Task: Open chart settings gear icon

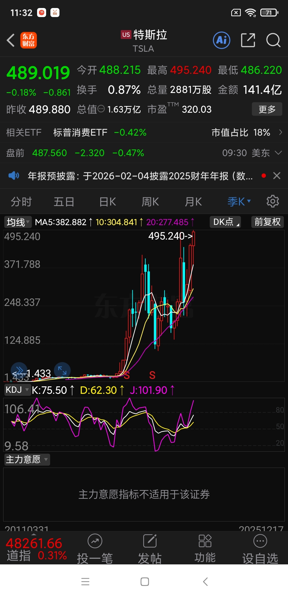Action: (x=273, y=201)
